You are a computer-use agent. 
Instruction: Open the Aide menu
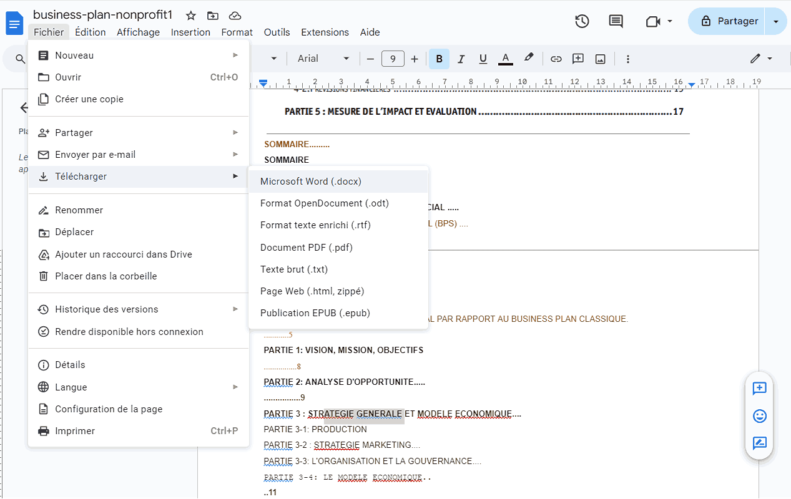tap(370, 32)
